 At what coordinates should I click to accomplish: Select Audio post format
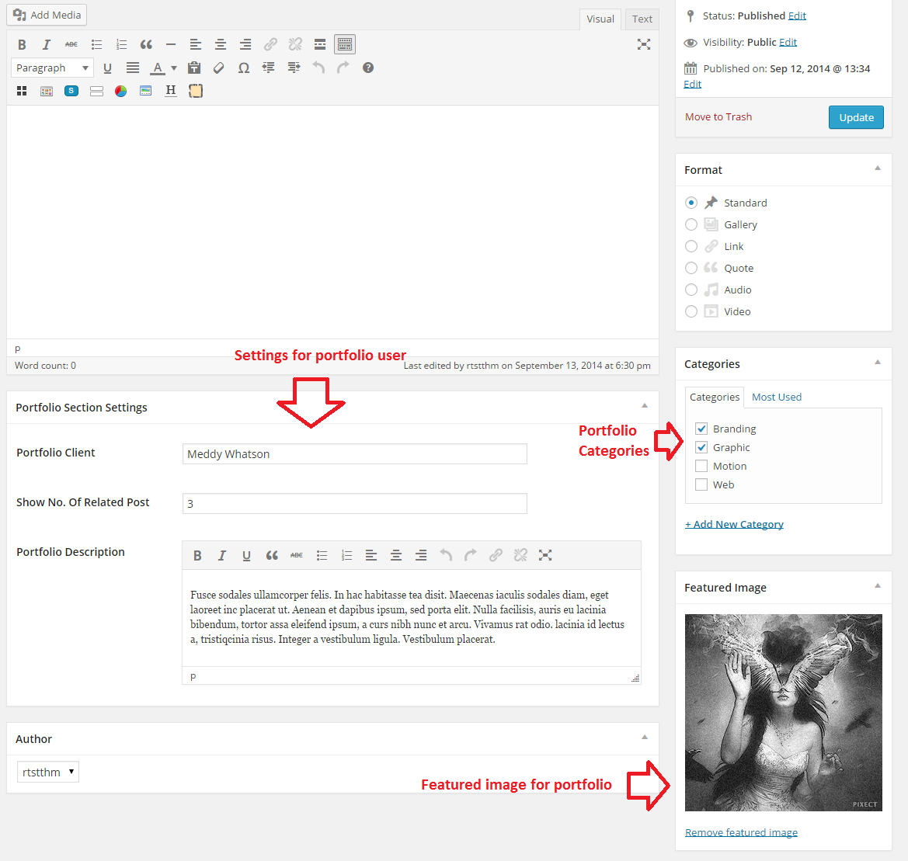[x=691, y=290]
